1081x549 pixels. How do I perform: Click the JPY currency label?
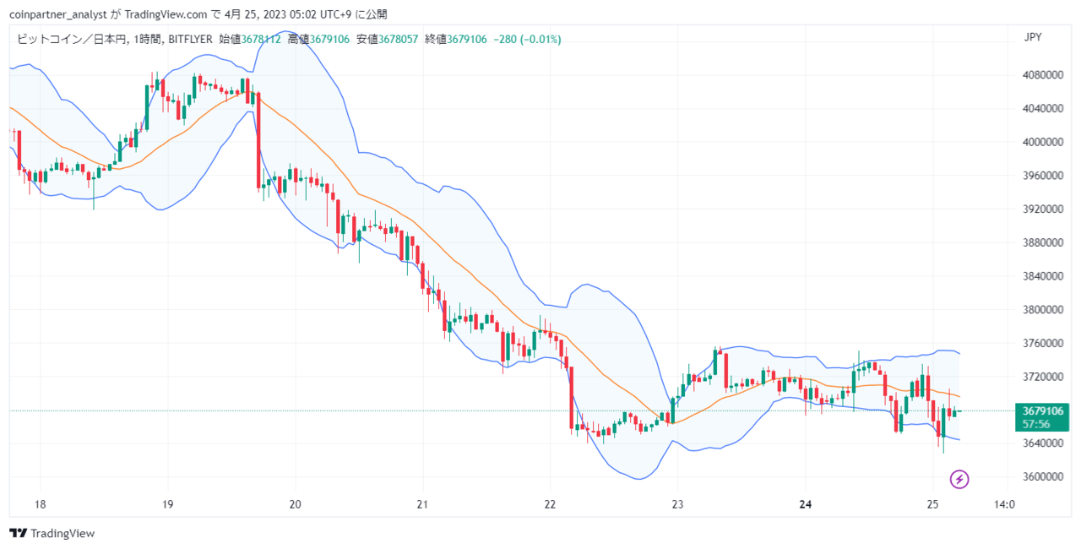pos(1032,37)
